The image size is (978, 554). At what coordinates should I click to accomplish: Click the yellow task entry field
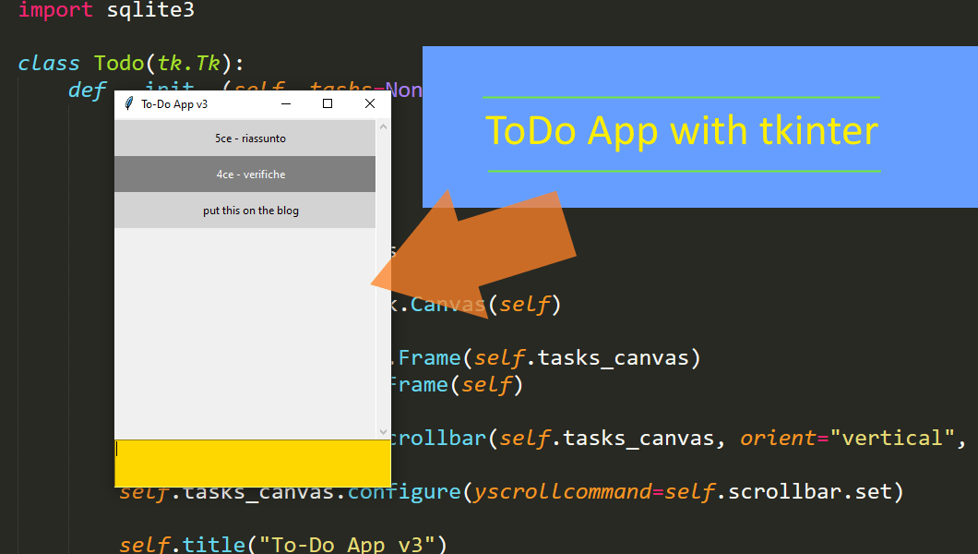pyautogui.click(x=253, y=464)
